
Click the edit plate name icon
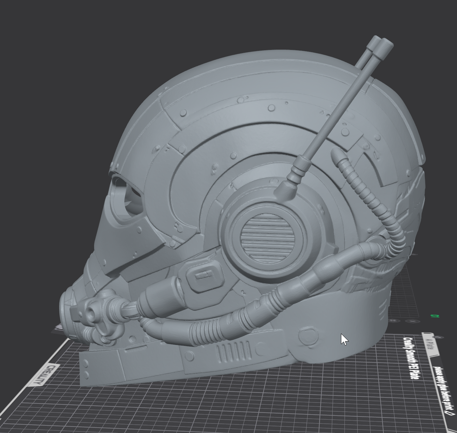438,337
